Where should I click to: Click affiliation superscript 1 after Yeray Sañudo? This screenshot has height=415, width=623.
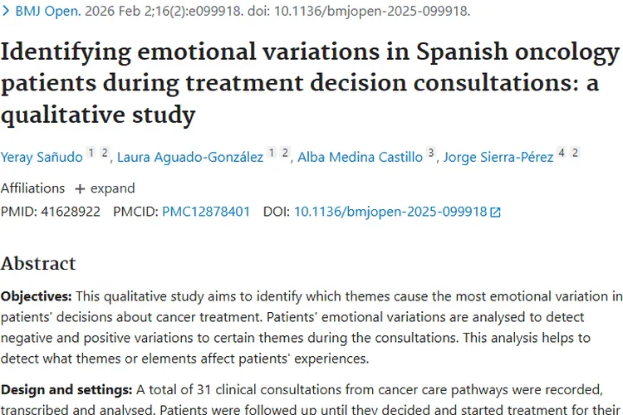[91, 154]
